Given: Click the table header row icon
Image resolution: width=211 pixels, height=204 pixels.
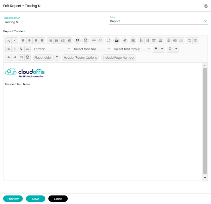Looking at the screenshot, I should [x=189, y=41].
